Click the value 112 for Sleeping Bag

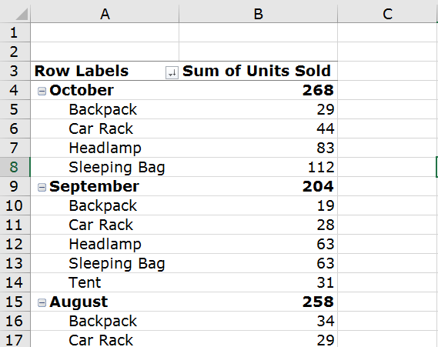coord(258,167)
